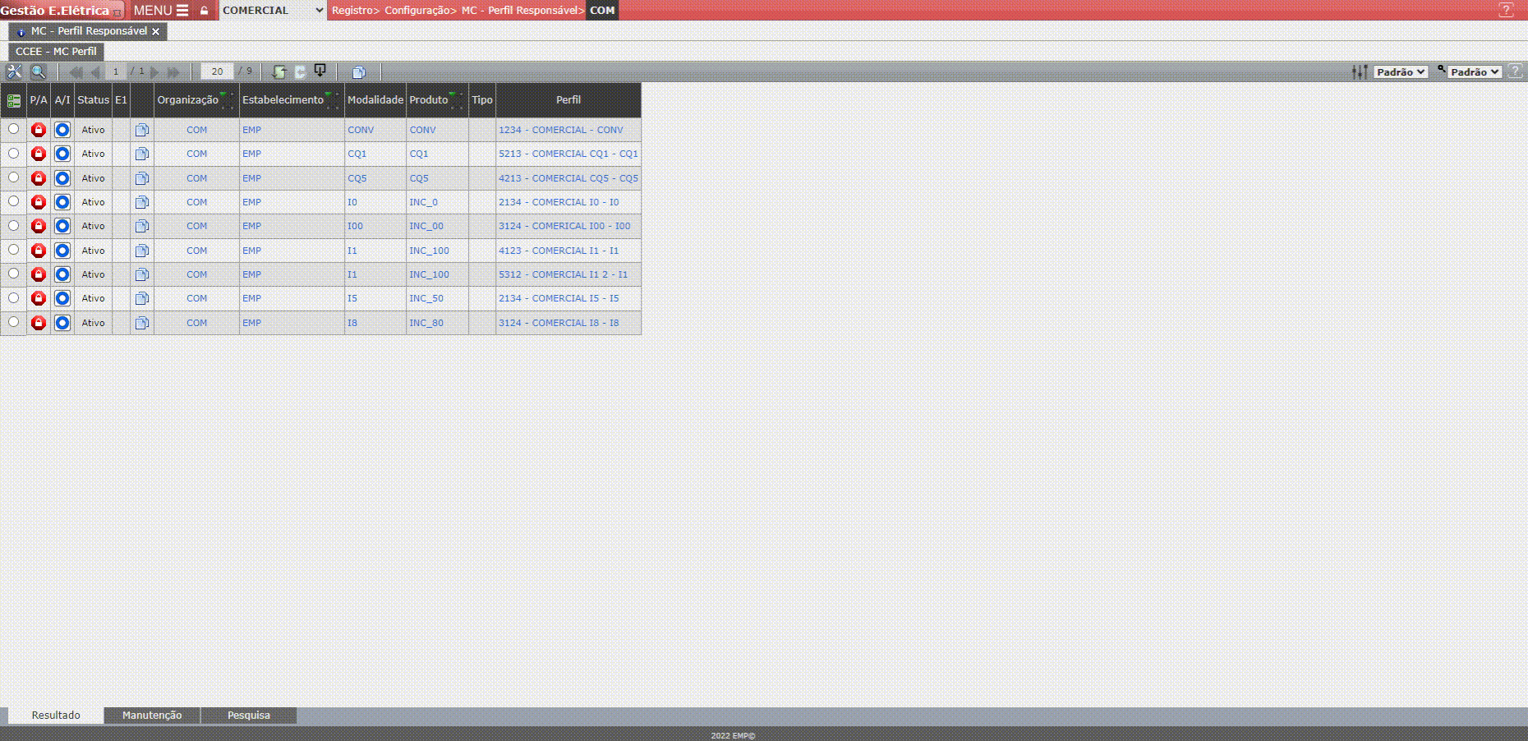Open the tools wrench icon in the toolbar
Viewport: 1528px width, 741px height.
click(14, 72)
